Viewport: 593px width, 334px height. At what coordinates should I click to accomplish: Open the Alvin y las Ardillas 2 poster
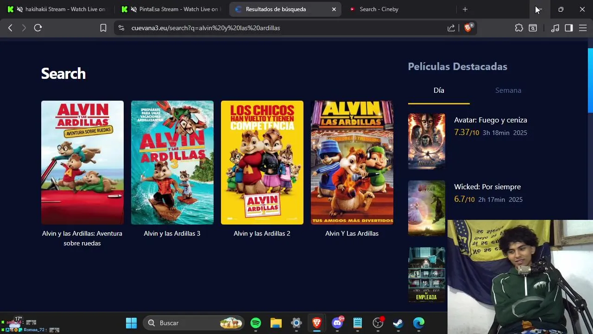click(262, 162)
